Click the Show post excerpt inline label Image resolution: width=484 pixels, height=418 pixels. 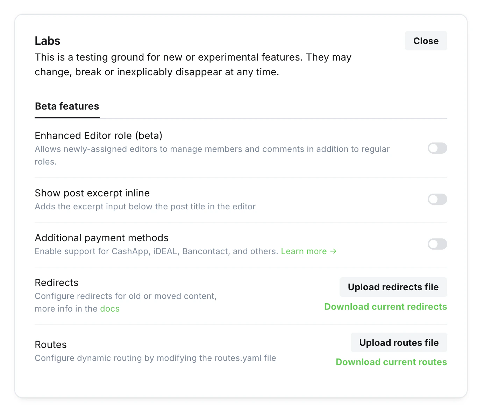pyautogui.click(x=92, y=193)
